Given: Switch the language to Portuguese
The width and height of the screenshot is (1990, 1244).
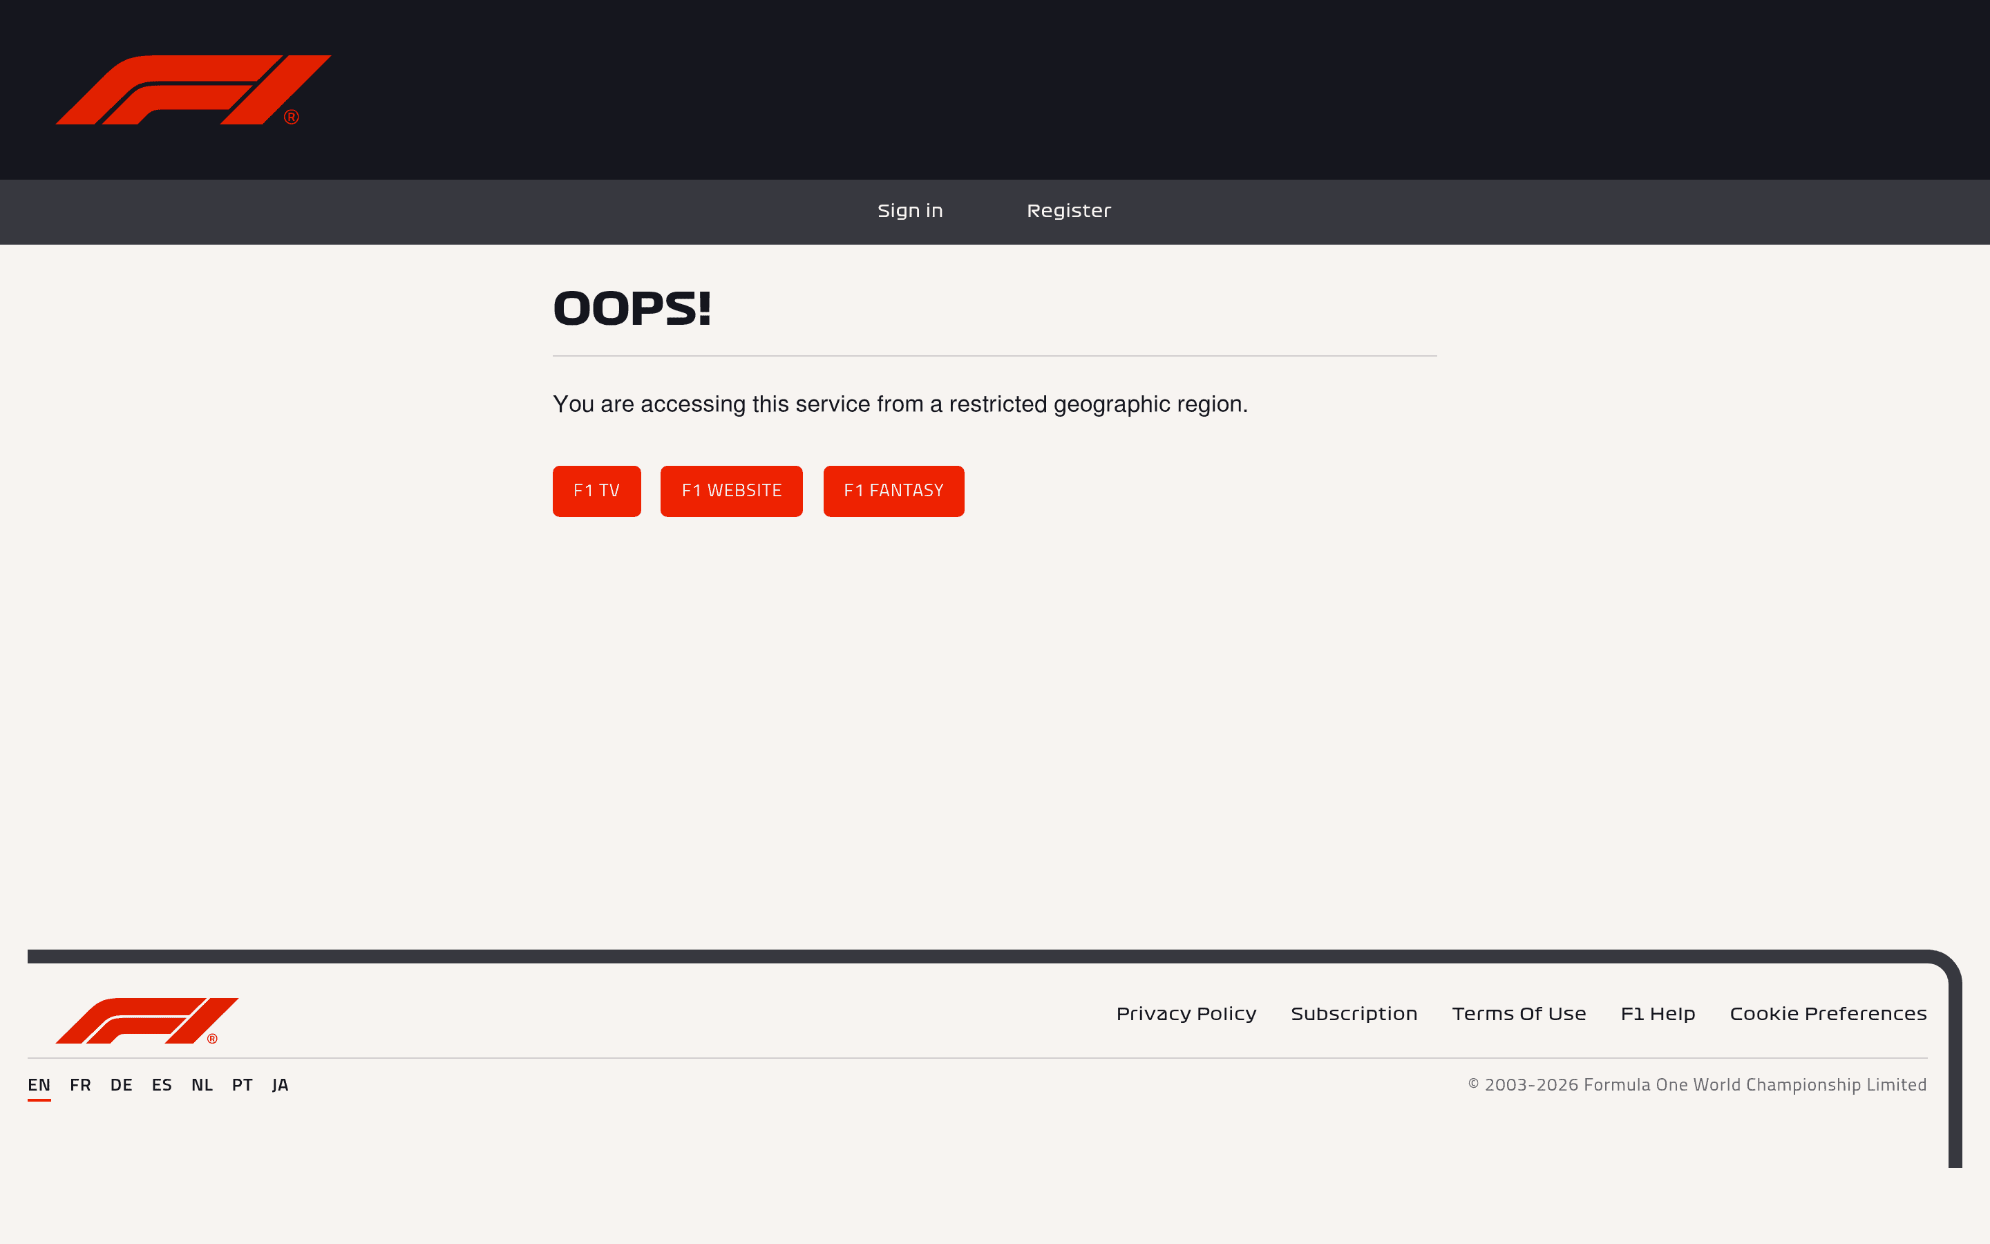Looking at the screenshot, I should [x=242, y=1084].
